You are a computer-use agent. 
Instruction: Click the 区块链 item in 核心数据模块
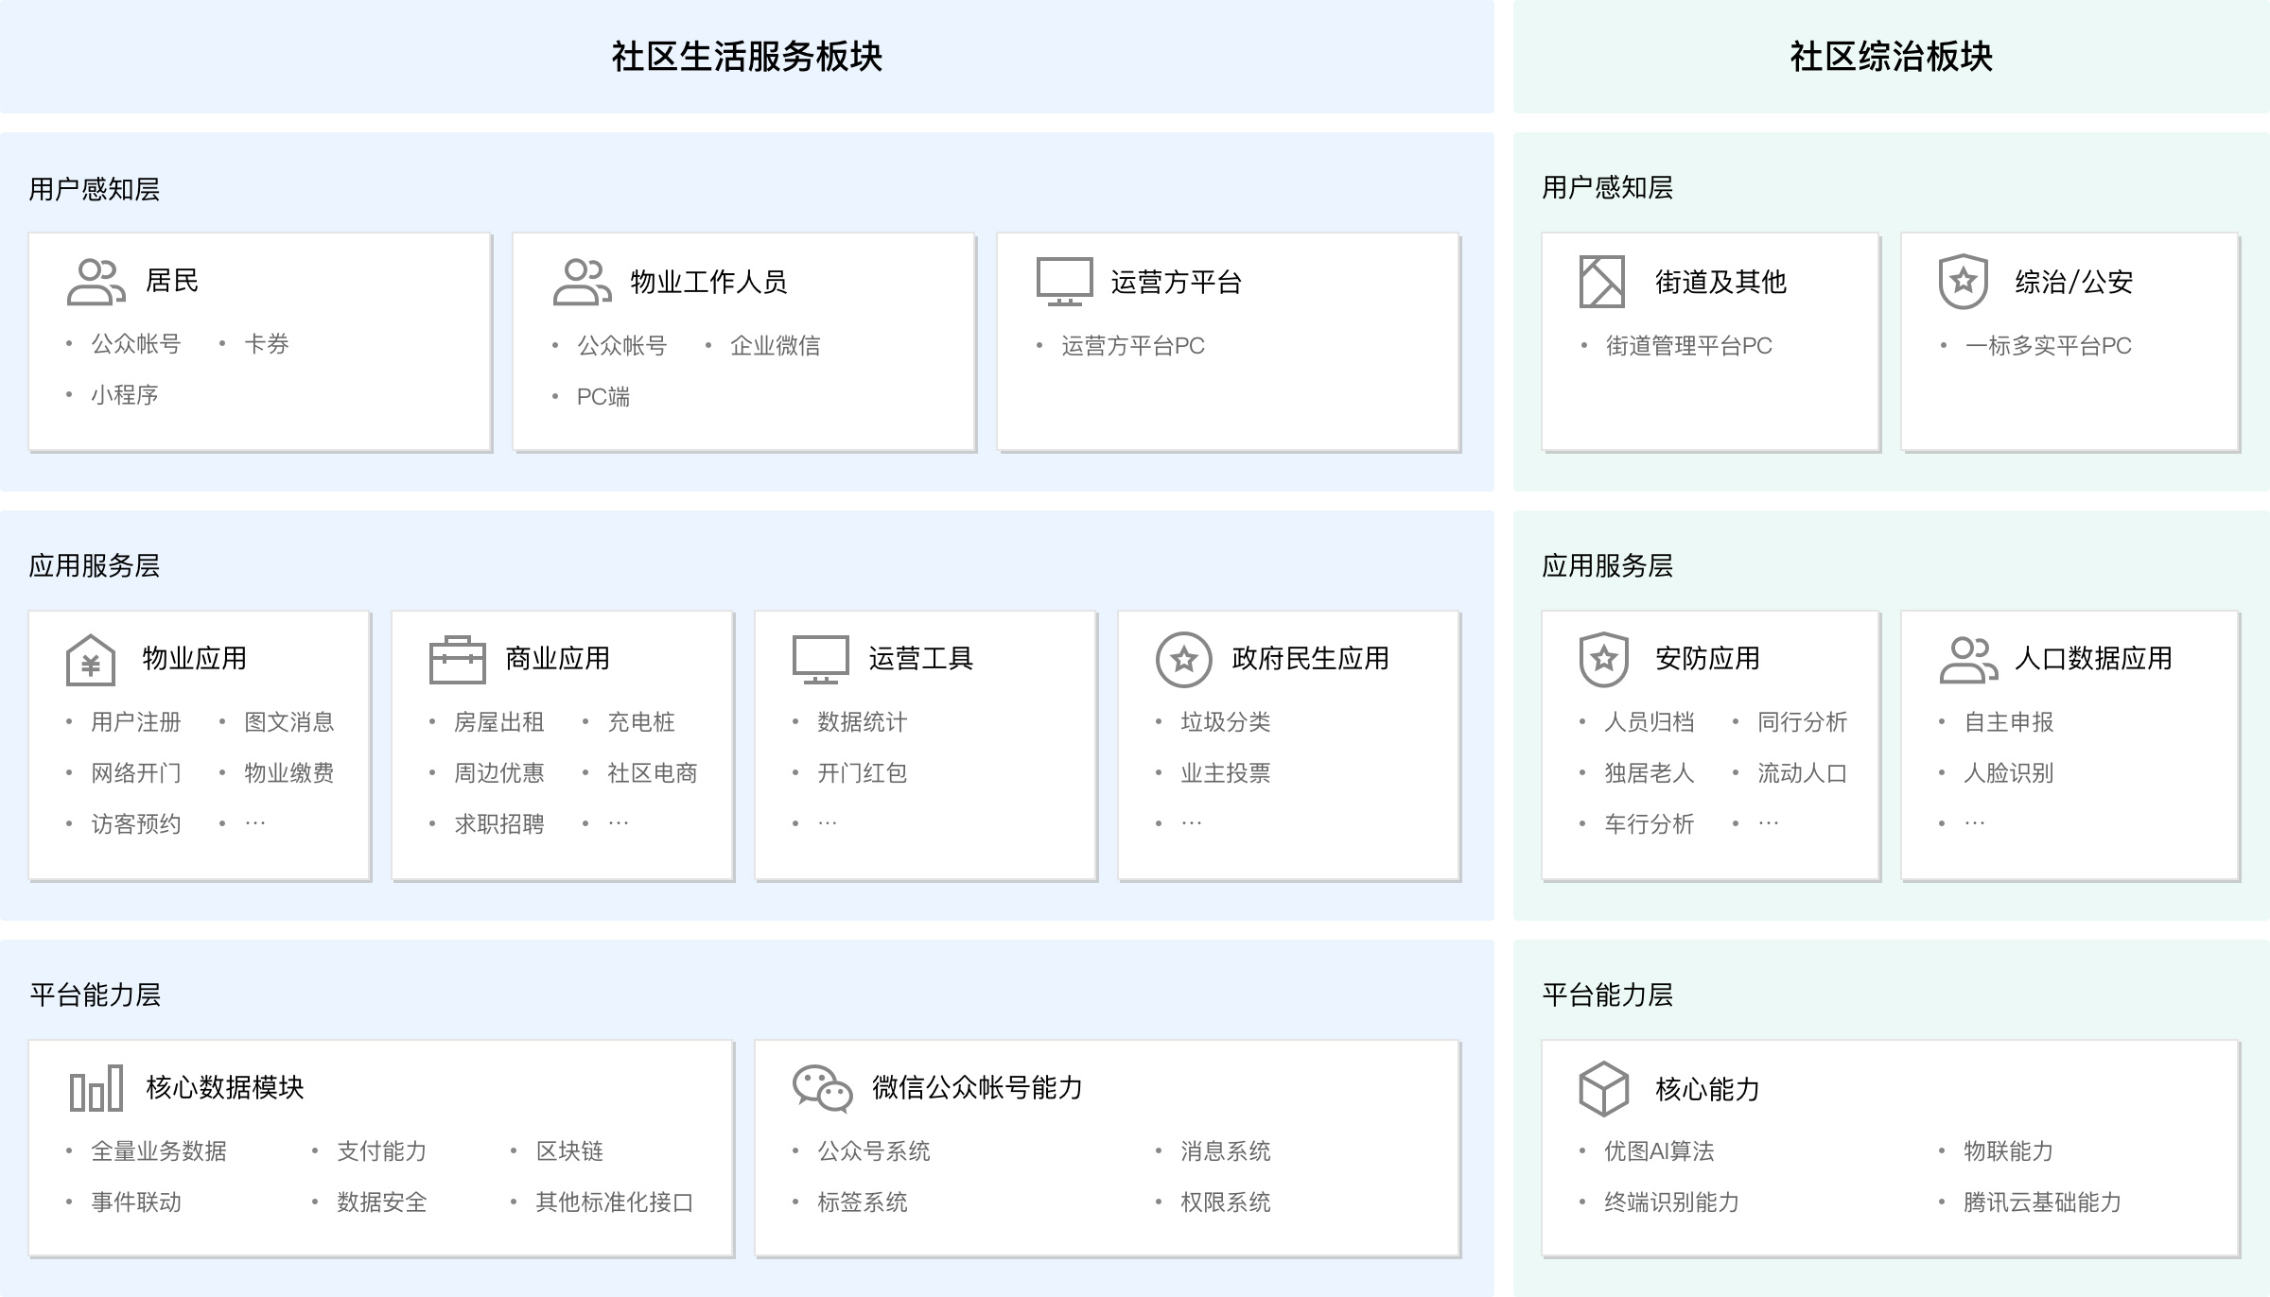(569, 1151)
